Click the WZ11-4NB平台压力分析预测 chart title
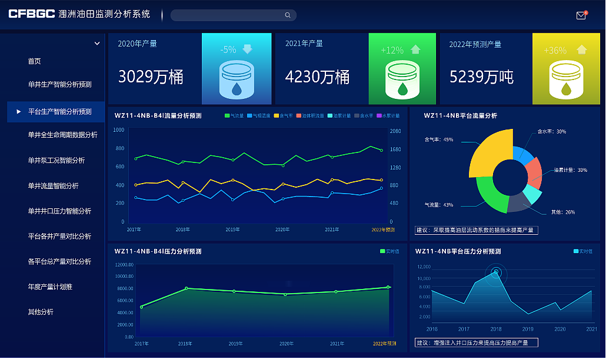The height and width of the screenshot is (359, 606). tap(458, 251)
